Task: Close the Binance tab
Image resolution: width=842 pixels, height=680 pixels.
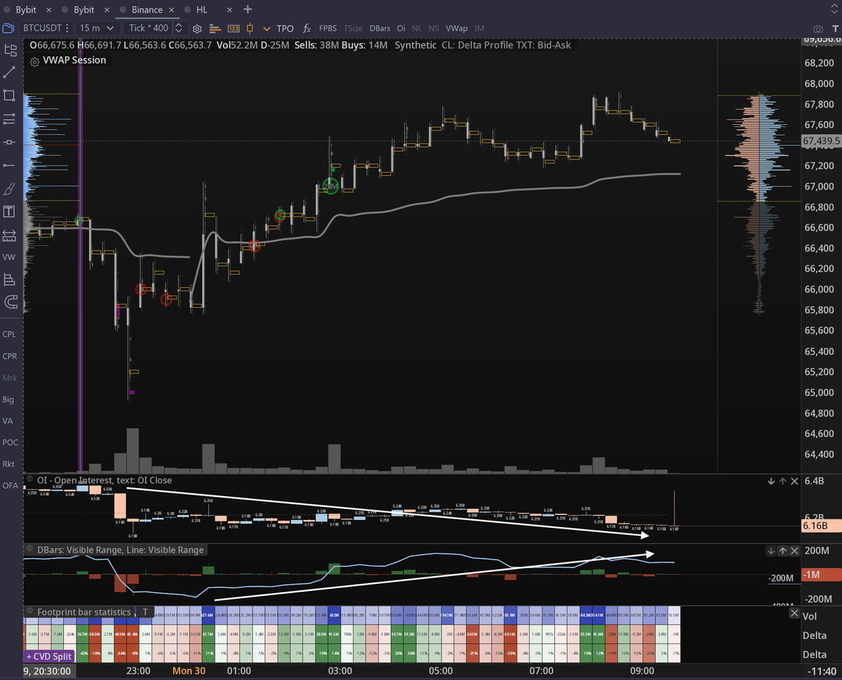Action: point(172,10)
